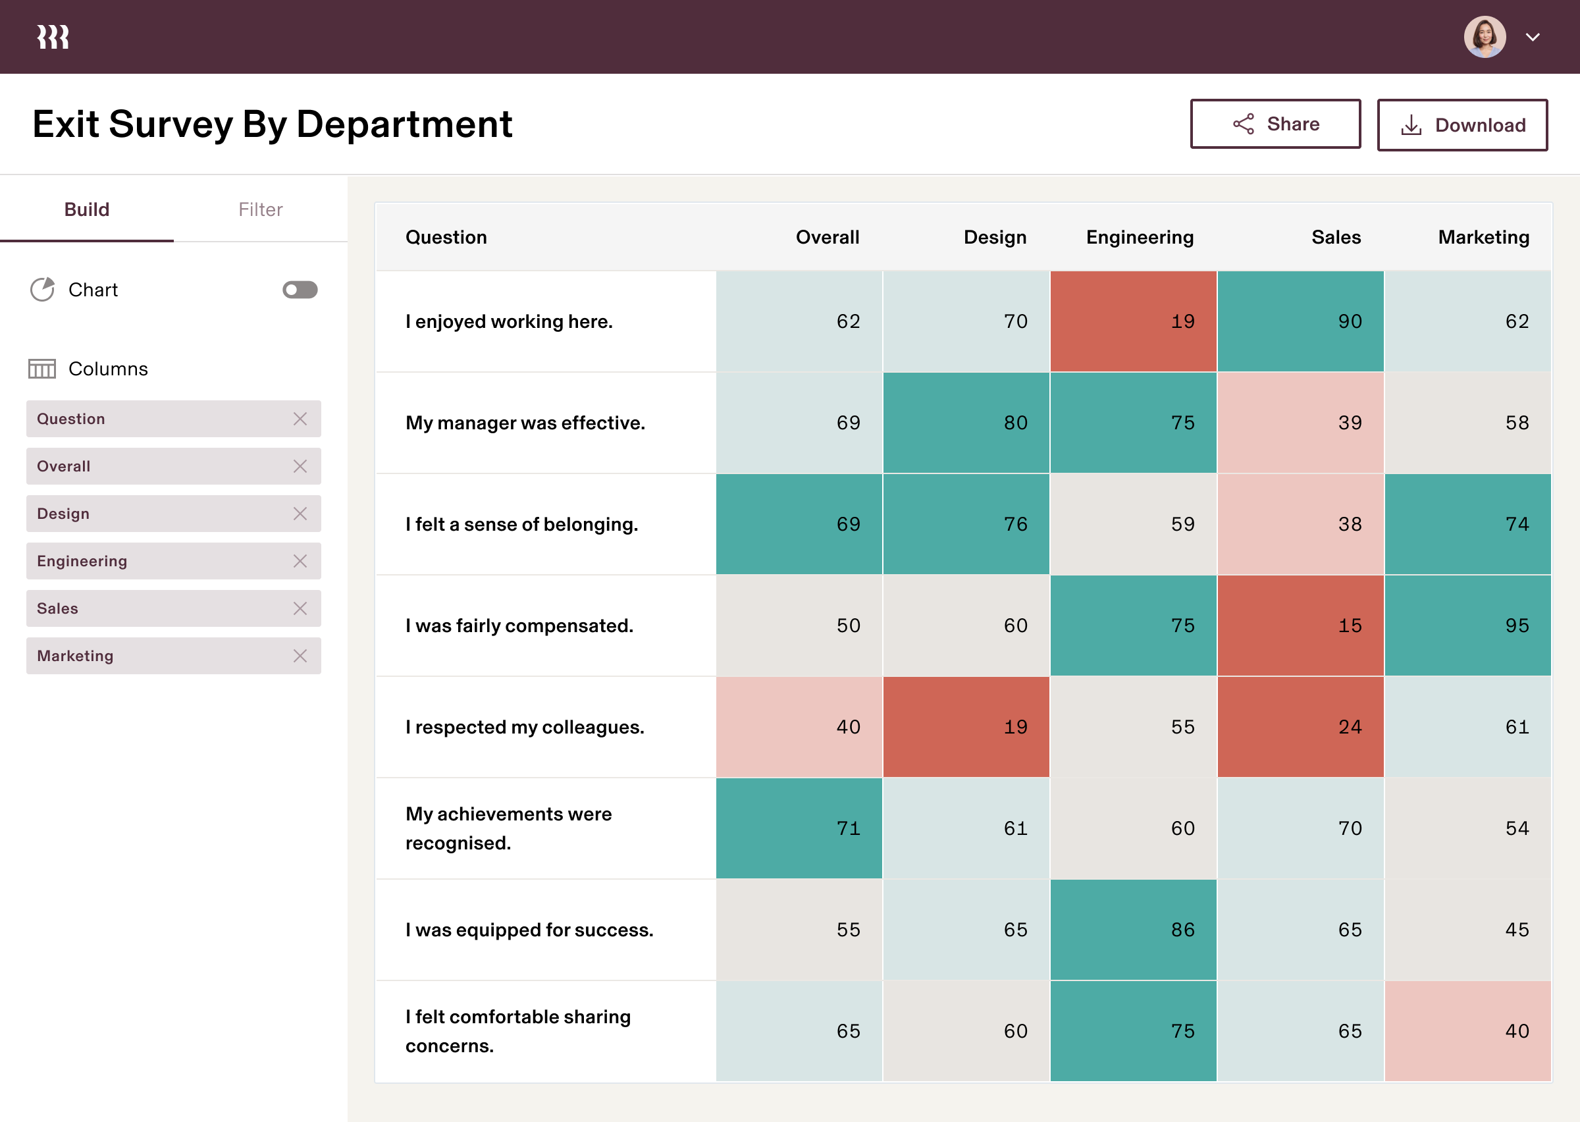The width and height of the screenshot is (1580, 1122).
Task: Click the pie chart icon beside Chart
Action: tap(42, 290)
